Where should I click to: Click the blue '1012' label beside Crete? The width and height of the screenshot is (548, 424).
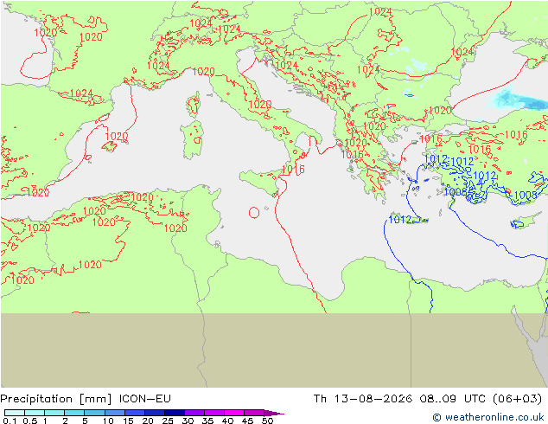pos(400,219)
